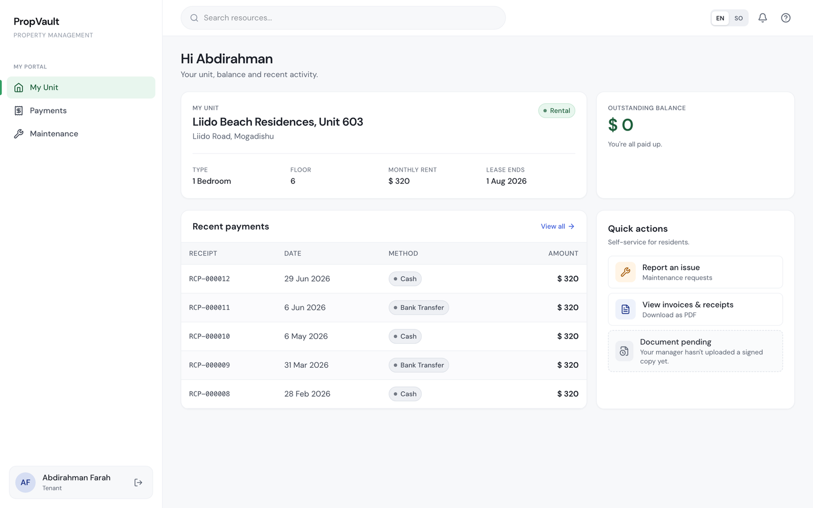Click the logout icon beside Abdirahman Farah
Image resolution: width=813 pixels, height=508 pixels.
click(x=138, y=483)
